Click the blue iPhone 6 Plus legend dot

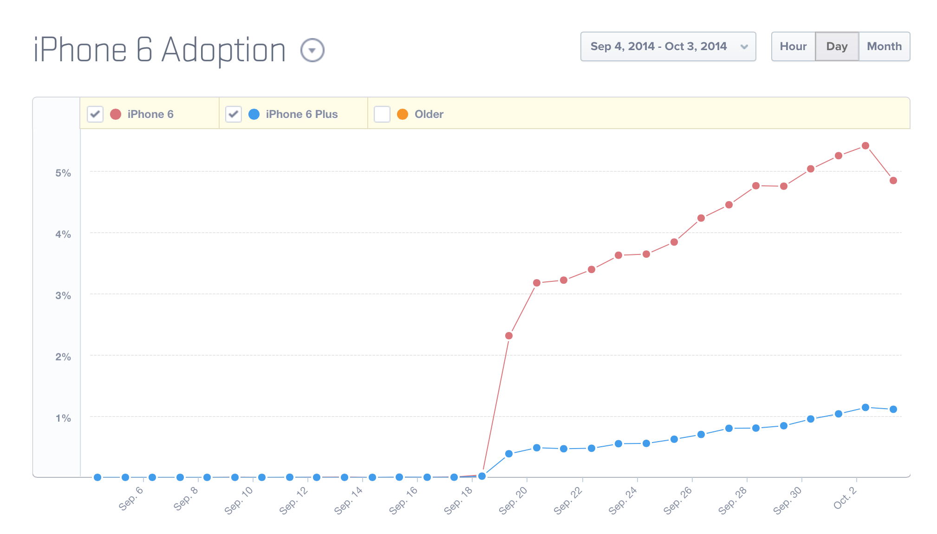[254, 114]
